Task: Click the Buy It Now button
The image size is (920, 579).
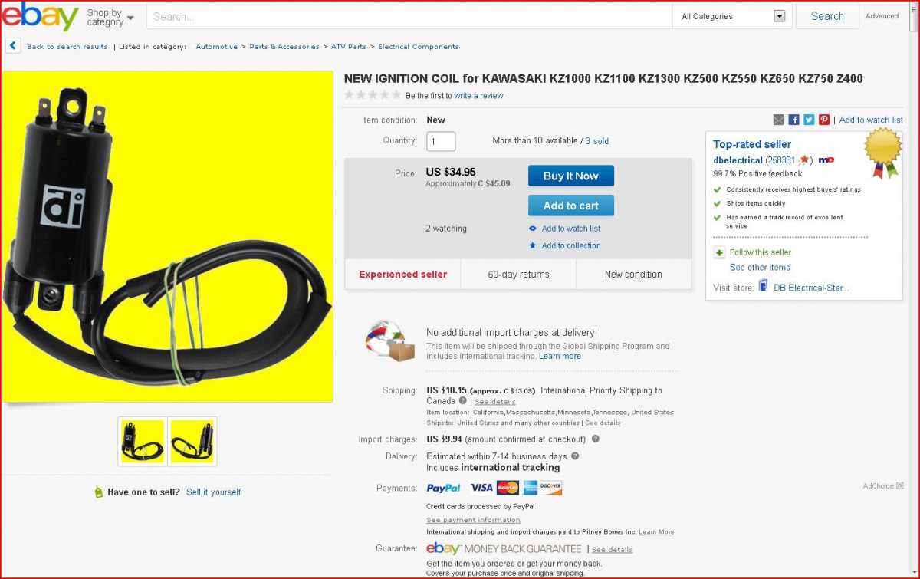Action: [571, 176]
